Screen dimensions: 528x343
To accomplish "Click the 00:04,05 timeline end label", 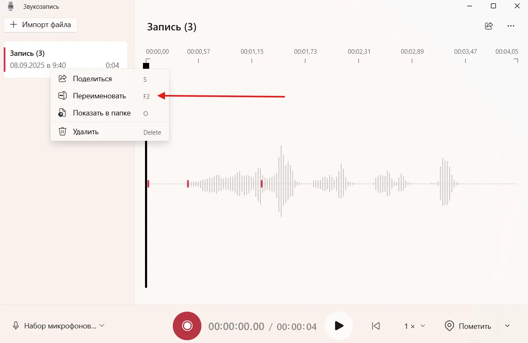I will (x=507, y=52).
